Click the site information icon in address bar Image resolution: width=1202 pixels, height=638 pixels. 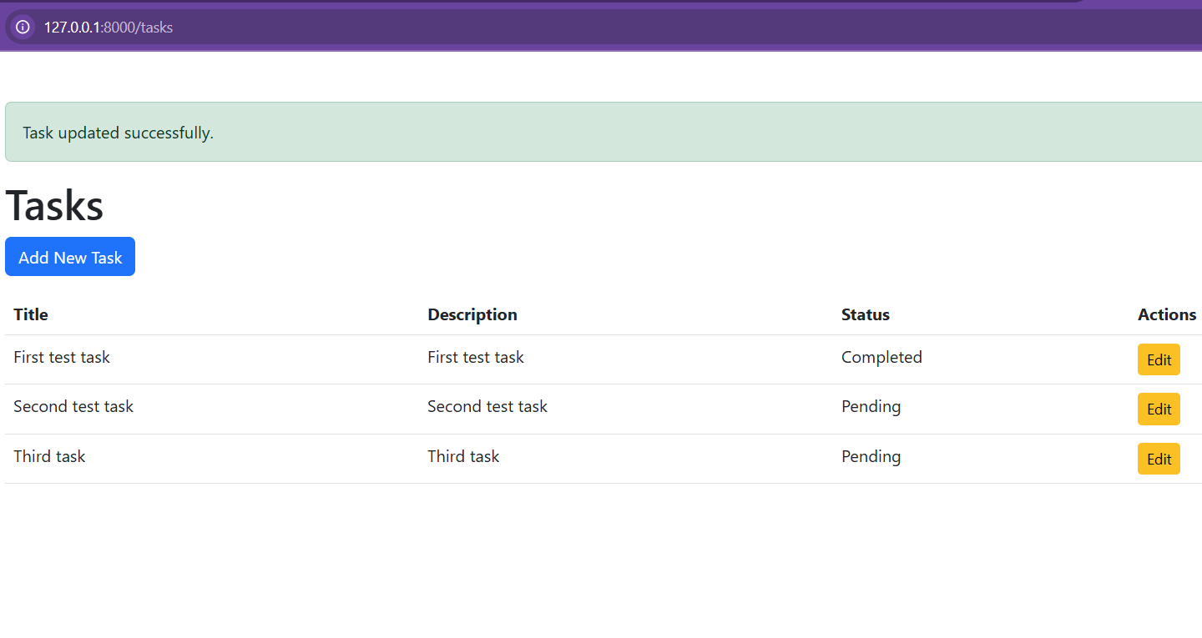pyautogui.click(x=23, y=27)
